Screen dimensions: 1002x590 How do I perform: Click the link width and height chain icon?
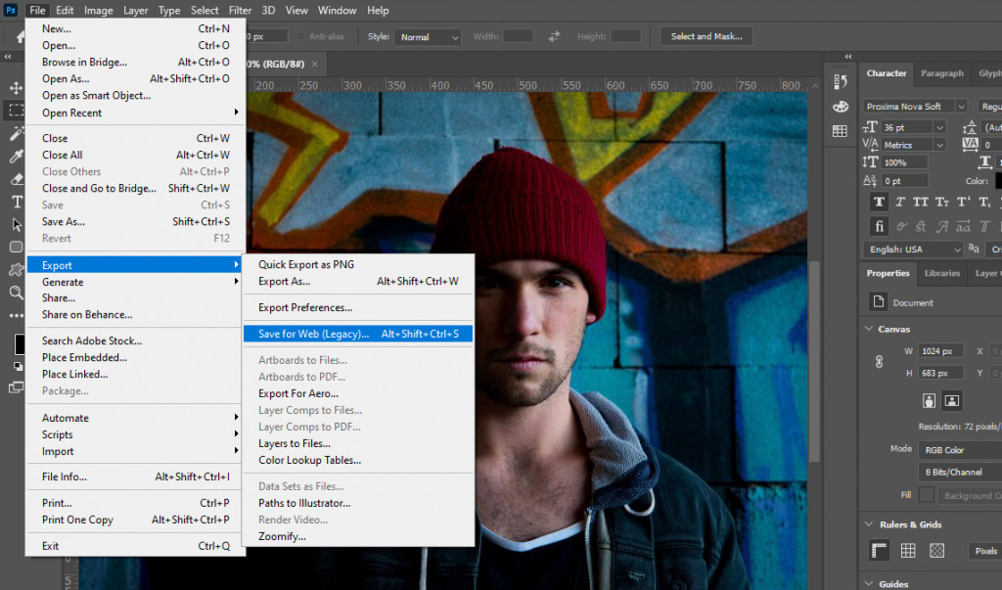pyautogui.click(x=880, y=362)
